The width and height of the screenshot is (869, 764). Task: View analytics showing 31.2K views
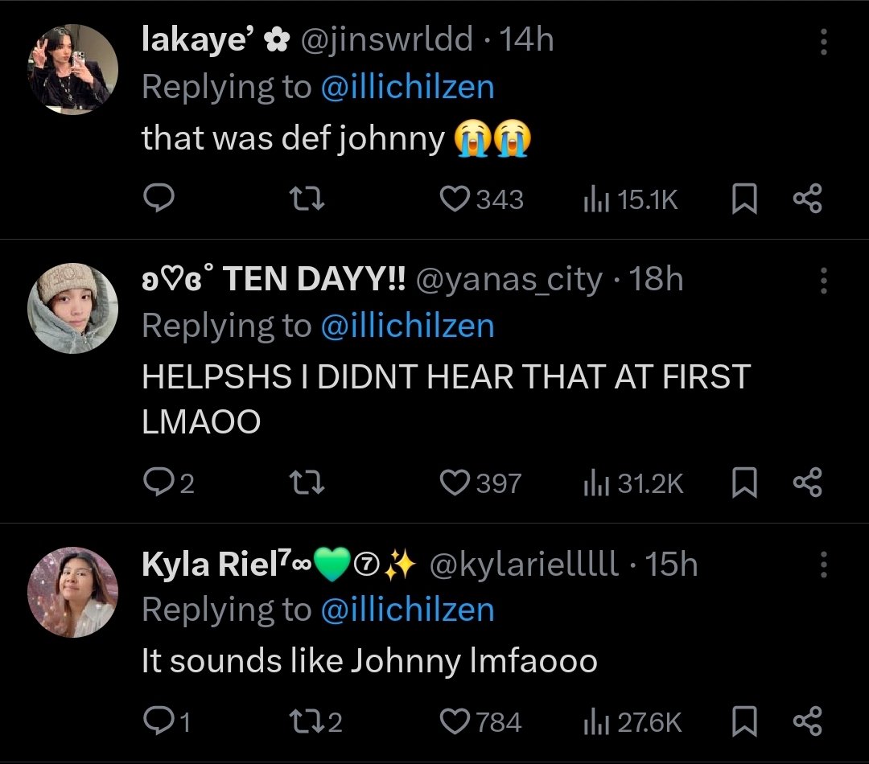634,483
